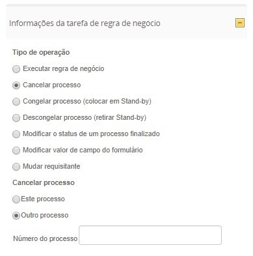253x256 pixels.
Task: Collapse the business rule information panel
Action: 240,23
